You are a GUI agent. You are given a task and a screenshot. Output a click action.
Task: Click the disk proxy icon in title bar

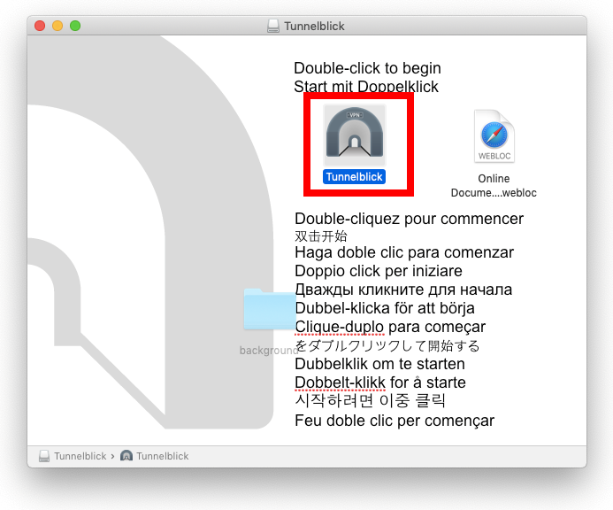click(x=273, y=26)
